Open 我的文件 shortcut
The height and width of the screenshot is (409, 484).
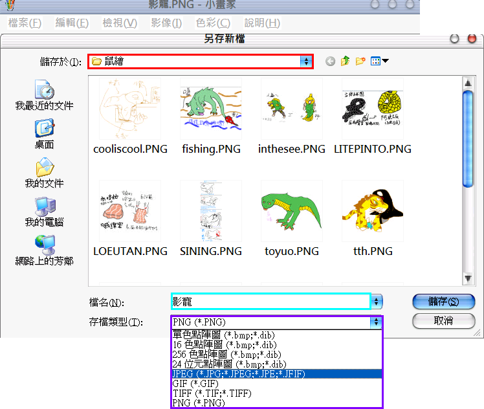44,173
